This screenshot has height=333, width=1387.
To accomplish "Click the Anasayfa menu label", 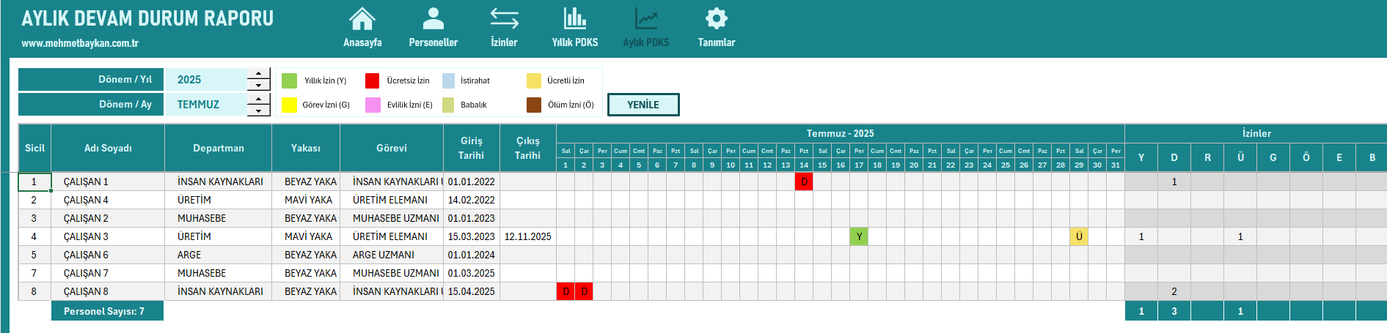I will (362, 42).
